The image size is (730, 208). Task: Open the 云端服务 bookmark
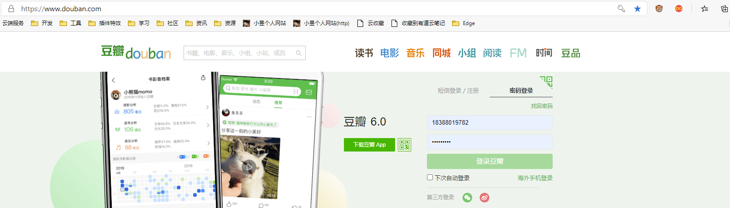coord(13,23)
